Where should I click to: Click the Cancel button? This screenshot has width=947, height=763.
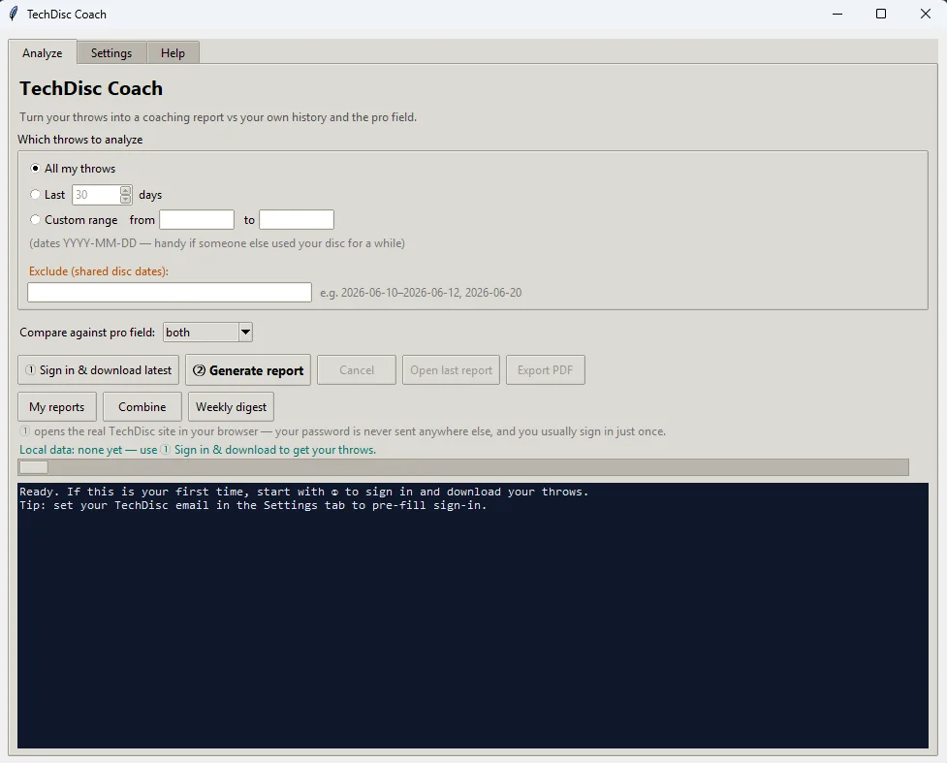tap(357, 369)
